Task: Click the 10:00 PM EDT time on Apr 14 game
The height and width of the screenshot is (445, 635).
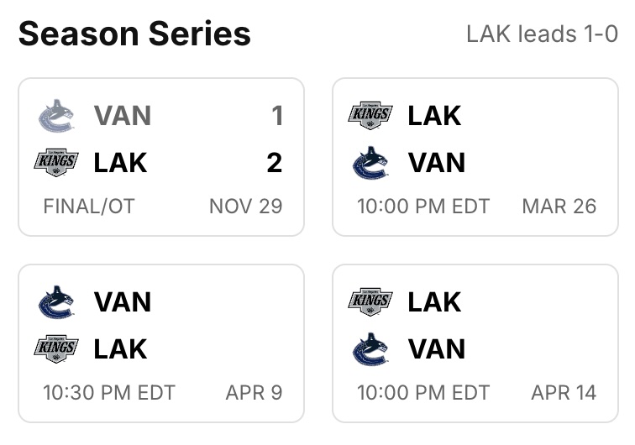Action: pyautogui.click(x=423, y=392)
